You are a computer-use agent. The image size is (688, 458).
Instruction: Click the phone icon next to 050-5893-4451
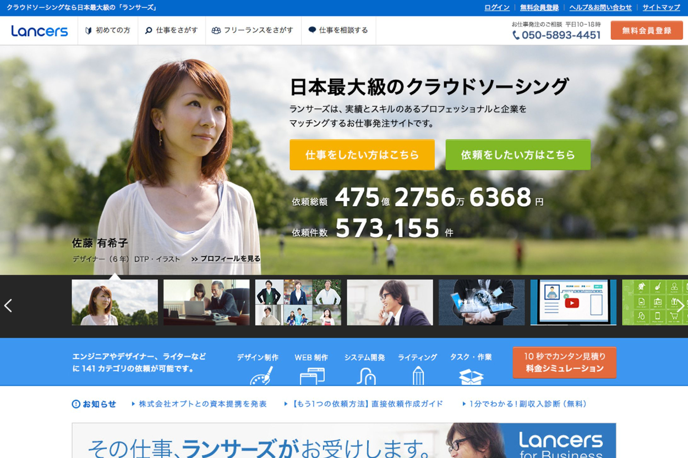(x=516, y=35)
